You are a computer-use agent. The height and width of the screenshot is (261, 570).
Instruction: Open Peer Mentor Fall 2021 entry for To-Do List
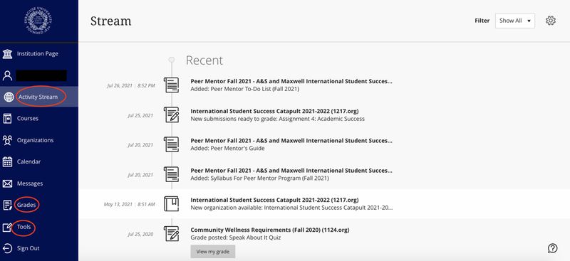click(x=291, y=81)
